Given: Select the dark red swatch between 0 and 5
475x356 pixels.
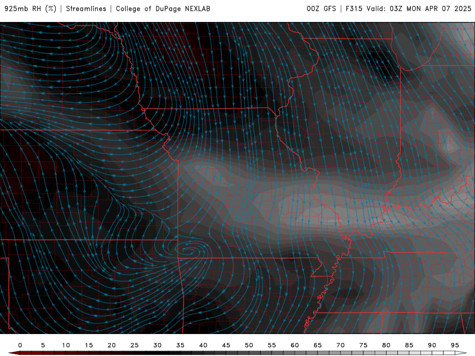Looking at the screenshot, I should (x=31, y=353).
